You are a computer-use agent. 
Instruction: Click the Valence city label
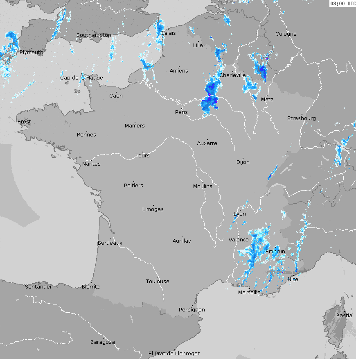tap(239, 240)
